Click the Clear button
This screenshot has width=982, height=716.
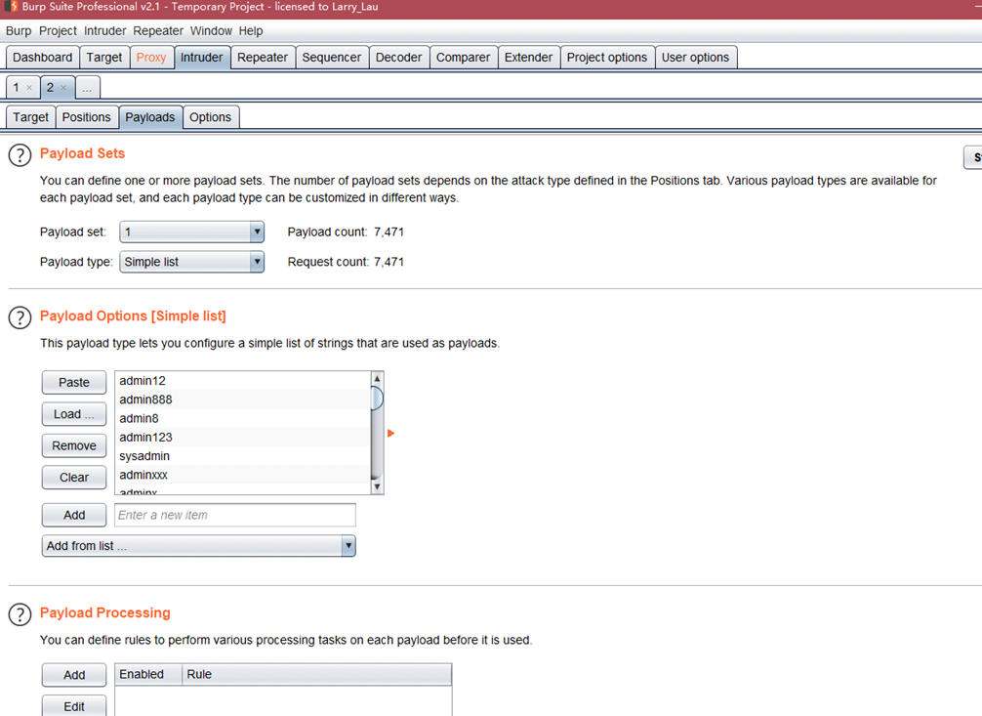(x=74, y=478)
